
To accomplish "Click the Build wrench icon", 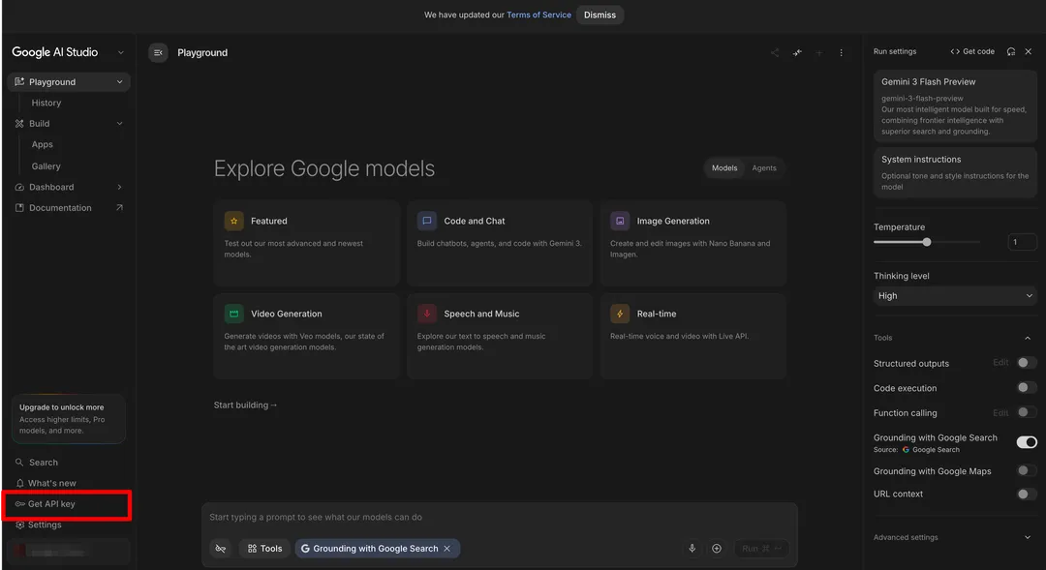I will (x=19, y=123).
